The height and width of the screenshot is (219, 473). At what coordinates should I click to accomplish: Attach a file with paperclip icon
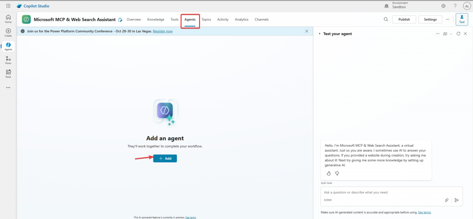447,200
